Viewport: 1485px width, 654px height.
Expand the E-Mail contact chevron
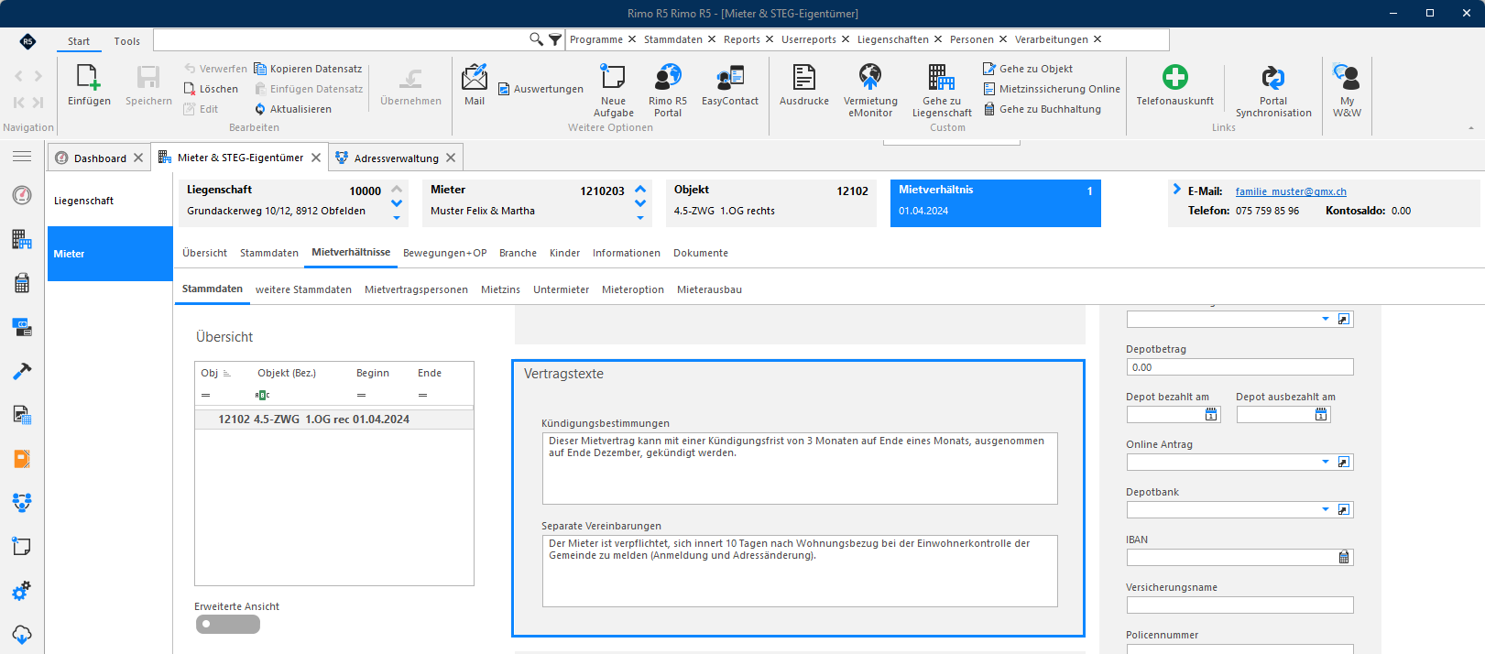[x=1177, y=190]
